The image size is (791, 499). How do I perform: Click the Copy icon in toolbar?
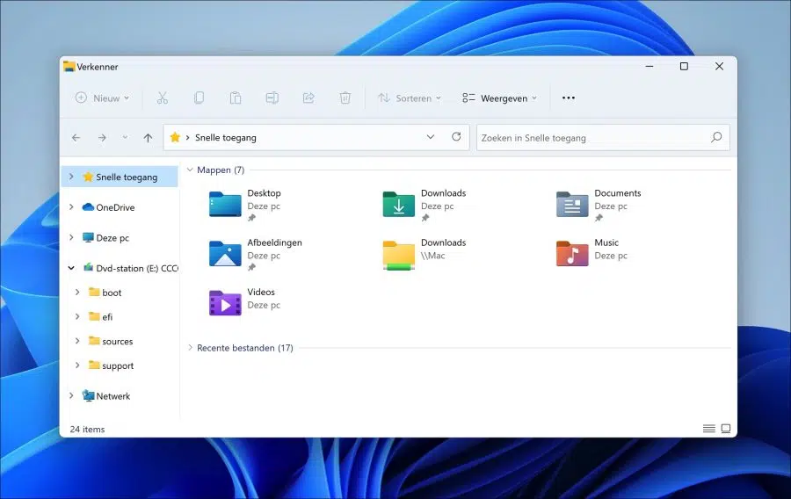point(199,98)
